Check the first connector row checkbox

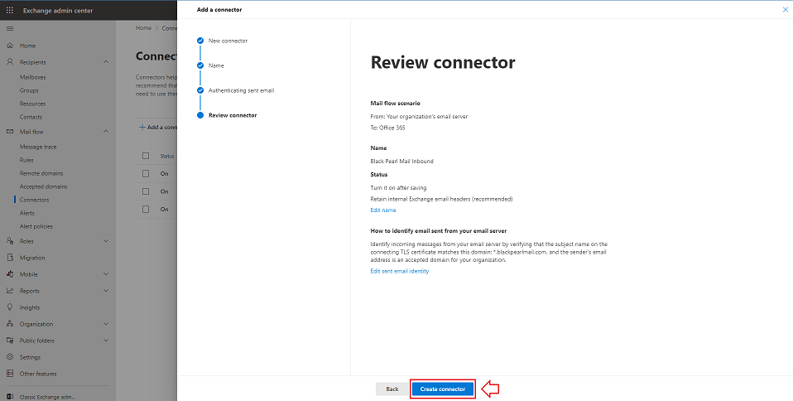146,173
